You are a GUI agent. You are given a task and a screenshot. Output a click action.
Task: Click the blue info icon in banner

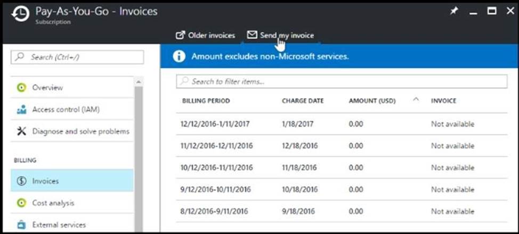[x=179, y=56]
